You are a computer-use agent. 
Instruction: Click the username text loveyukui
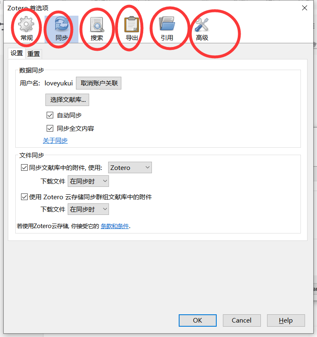(59, 83)
